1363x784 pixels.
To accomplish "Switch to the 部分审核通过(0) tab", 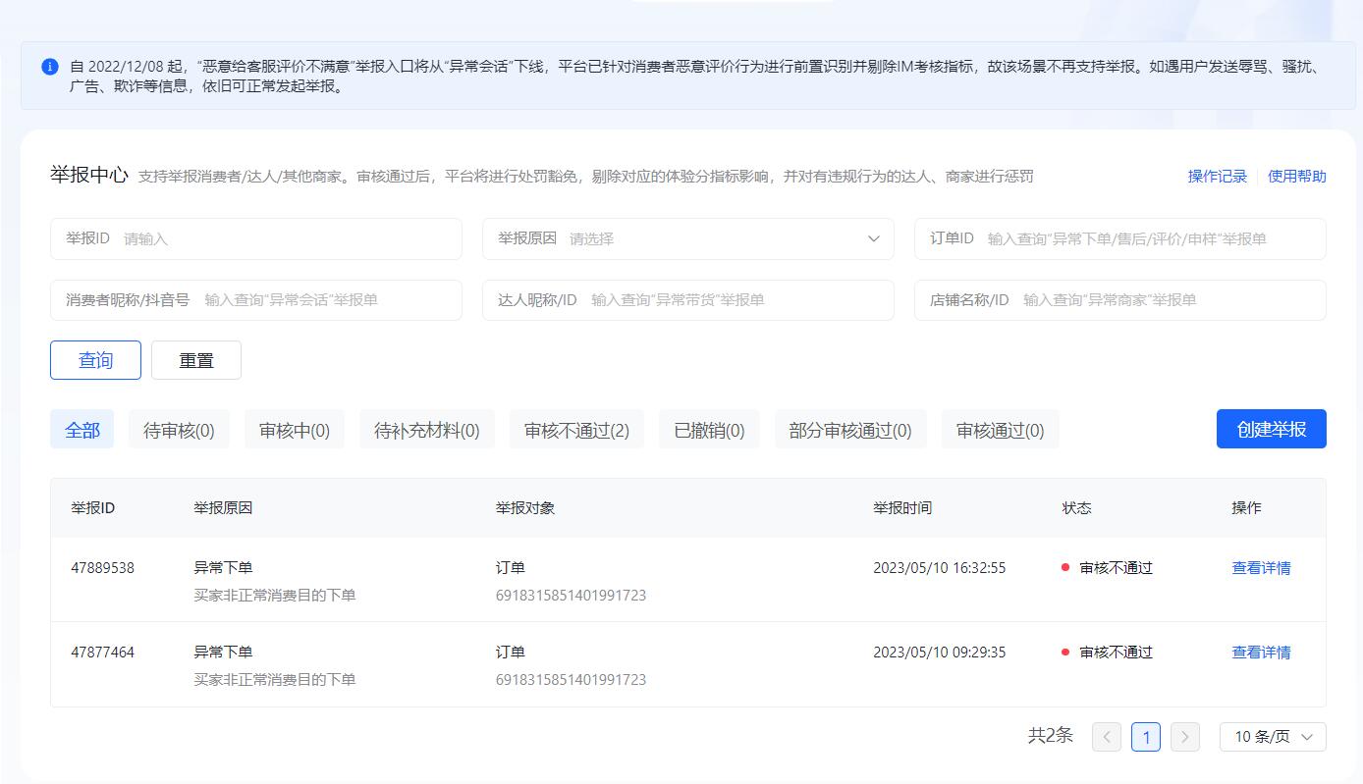I will coord(850,429).
